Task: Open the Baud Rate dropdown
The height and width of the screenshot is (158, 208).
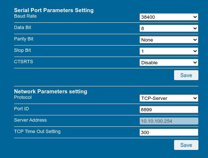Action: coord(169,17)
